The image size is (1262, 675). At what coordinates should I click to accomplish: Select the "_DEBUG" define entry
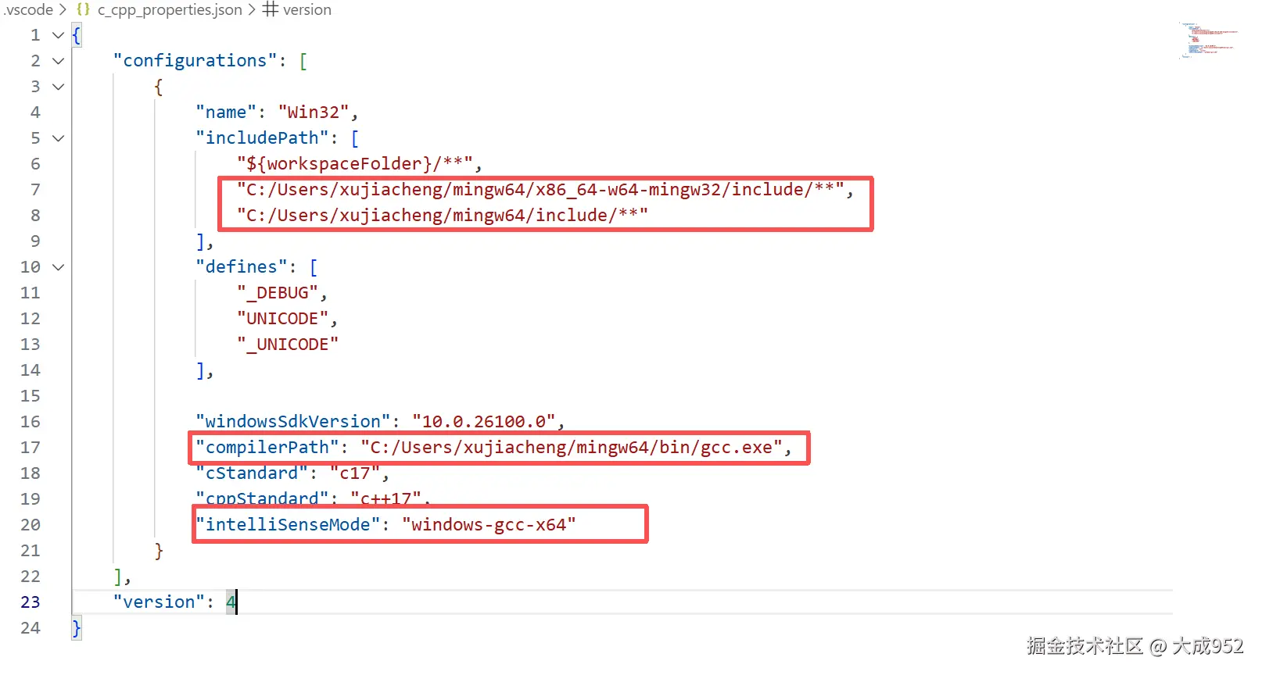pos(278,293)
